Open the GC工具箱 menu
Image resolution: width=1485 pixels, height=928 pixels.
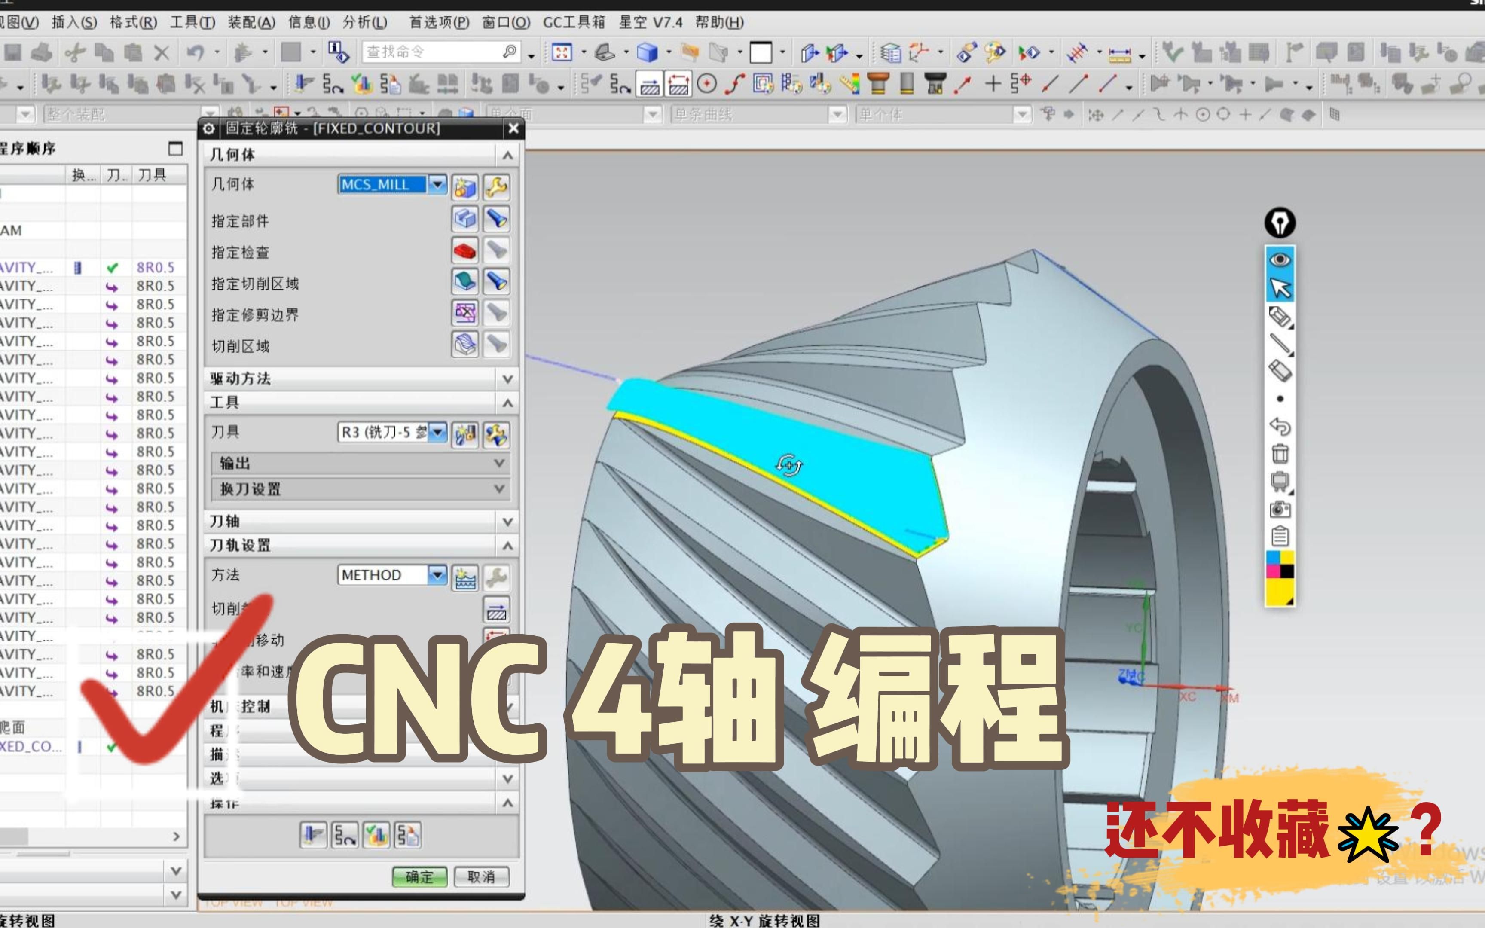574,23
